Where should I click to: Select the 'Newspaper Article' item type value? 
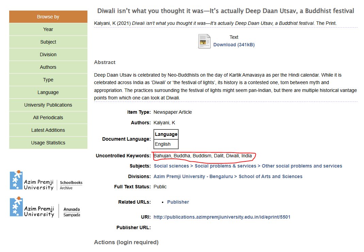[x=173, y=112]
